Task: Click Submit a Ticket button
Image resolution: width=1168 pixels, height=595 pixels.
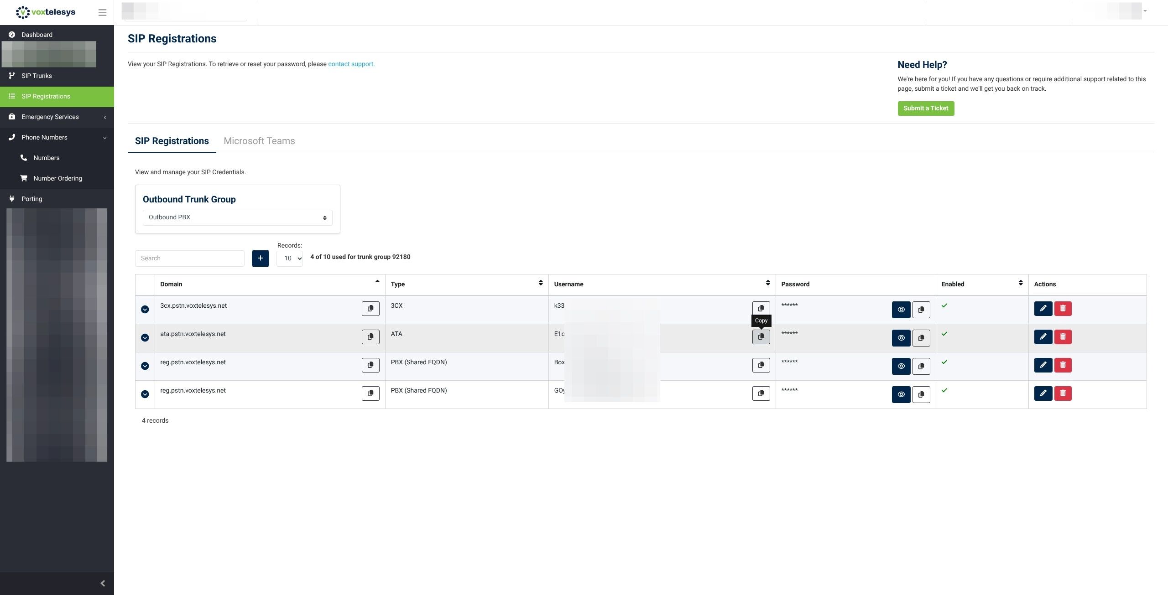Action: click(926, 108)
